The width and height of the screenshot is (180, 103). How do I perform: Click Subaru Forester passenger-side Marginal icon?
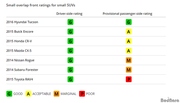(128, 70)
